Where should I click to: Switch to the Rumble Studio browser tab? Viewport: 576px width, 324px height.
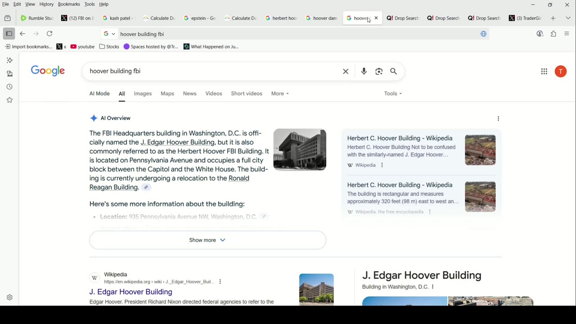coord(37,18)
